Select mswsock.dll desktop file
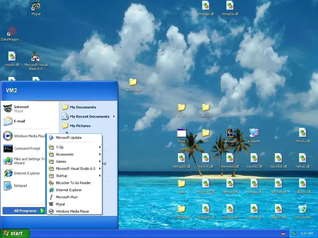The width and height of the screenshot is (318, 238). point(230,161)
